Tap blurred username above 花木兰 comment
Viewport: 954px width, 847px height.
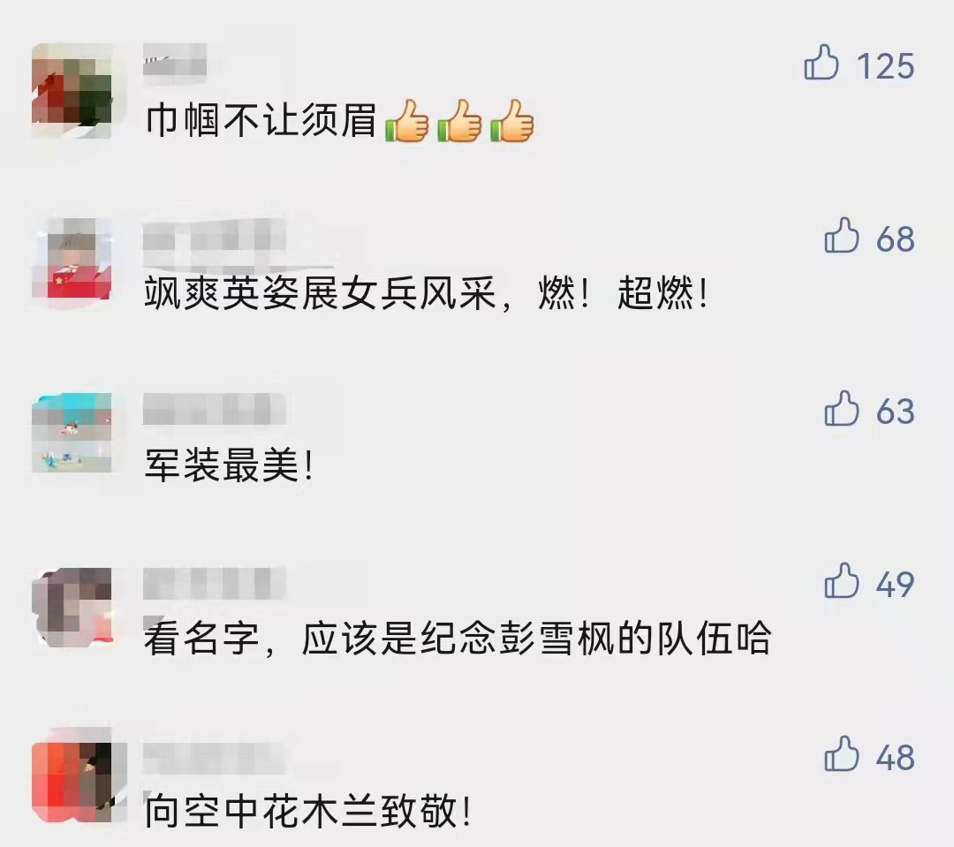pos(214,758)
